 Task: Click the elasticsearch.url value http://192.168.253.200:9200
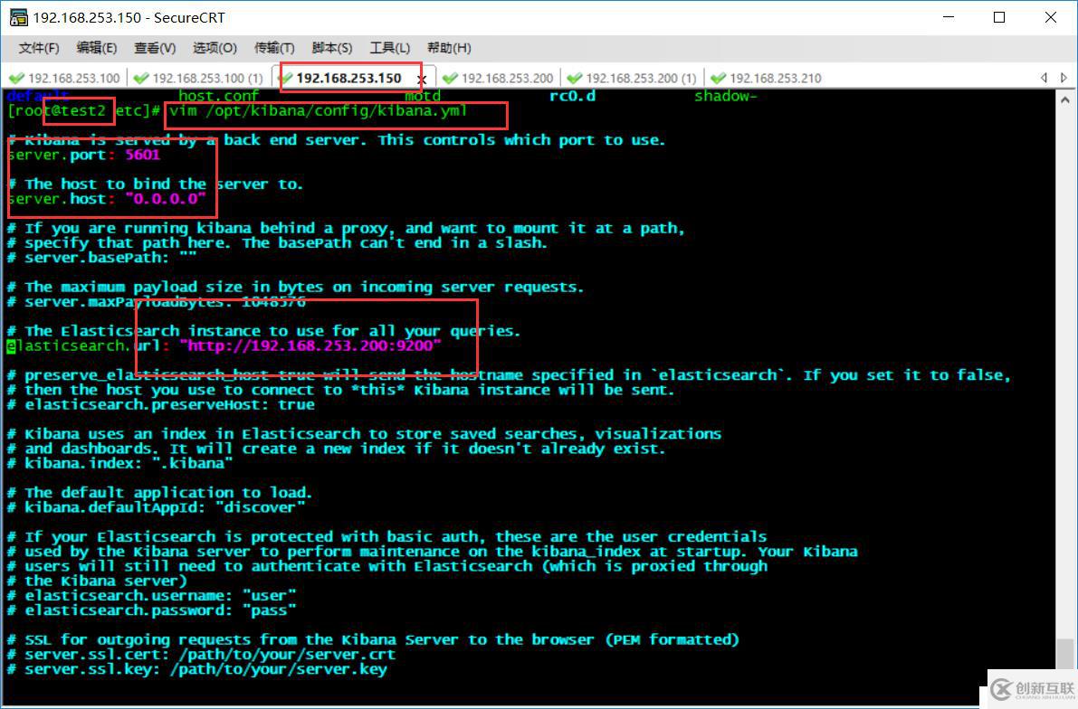(x=310, y=345)
